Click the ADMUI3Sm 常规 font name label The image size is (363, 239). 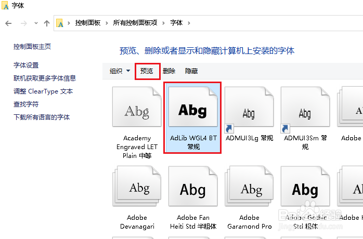(305, 142)
